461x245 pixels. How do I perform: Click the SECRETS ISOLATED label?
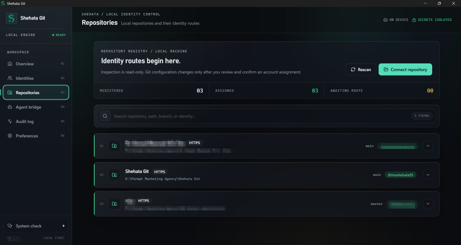[x=435, y=20]
